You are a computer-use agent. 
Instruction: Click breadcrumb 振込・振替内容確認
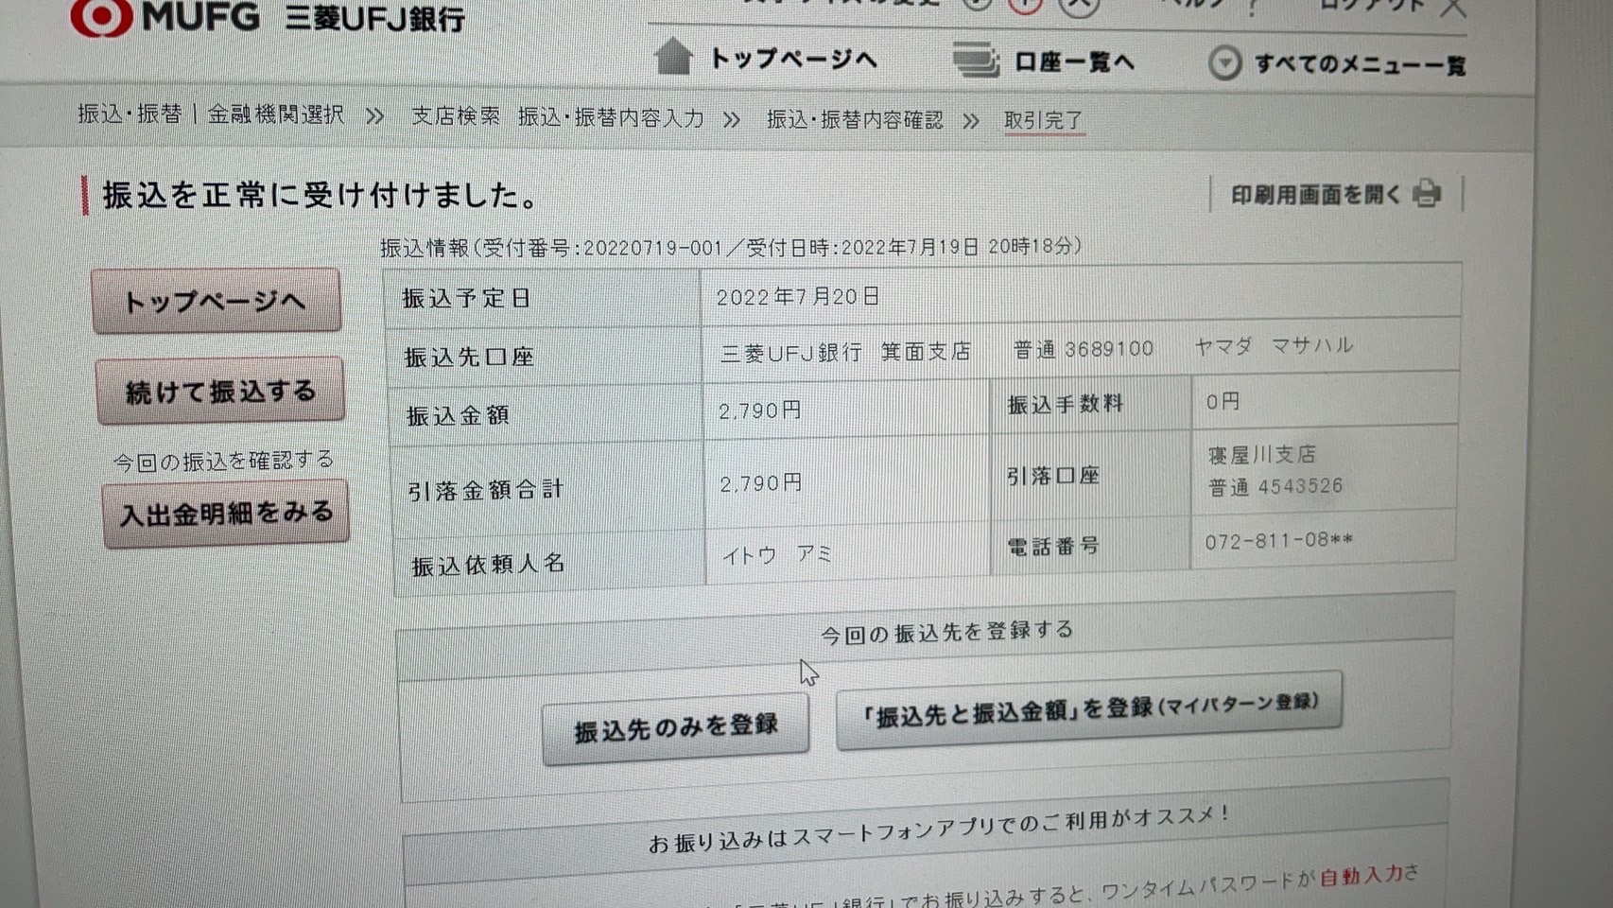855,119
